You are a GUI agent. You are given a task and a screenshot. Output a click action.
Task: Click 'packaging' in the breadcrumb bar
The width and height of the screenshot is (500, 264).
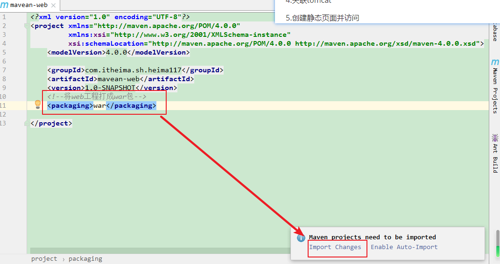point(85,258)
